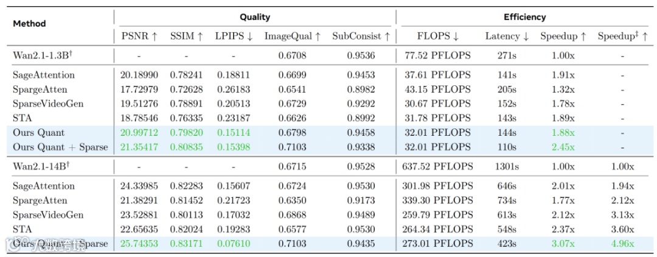Image resolution: width=657 pixels, height=257 pixels.
Task: Click the first SageAttention row label
Action: pyautogui.click(x=44, y=76)
